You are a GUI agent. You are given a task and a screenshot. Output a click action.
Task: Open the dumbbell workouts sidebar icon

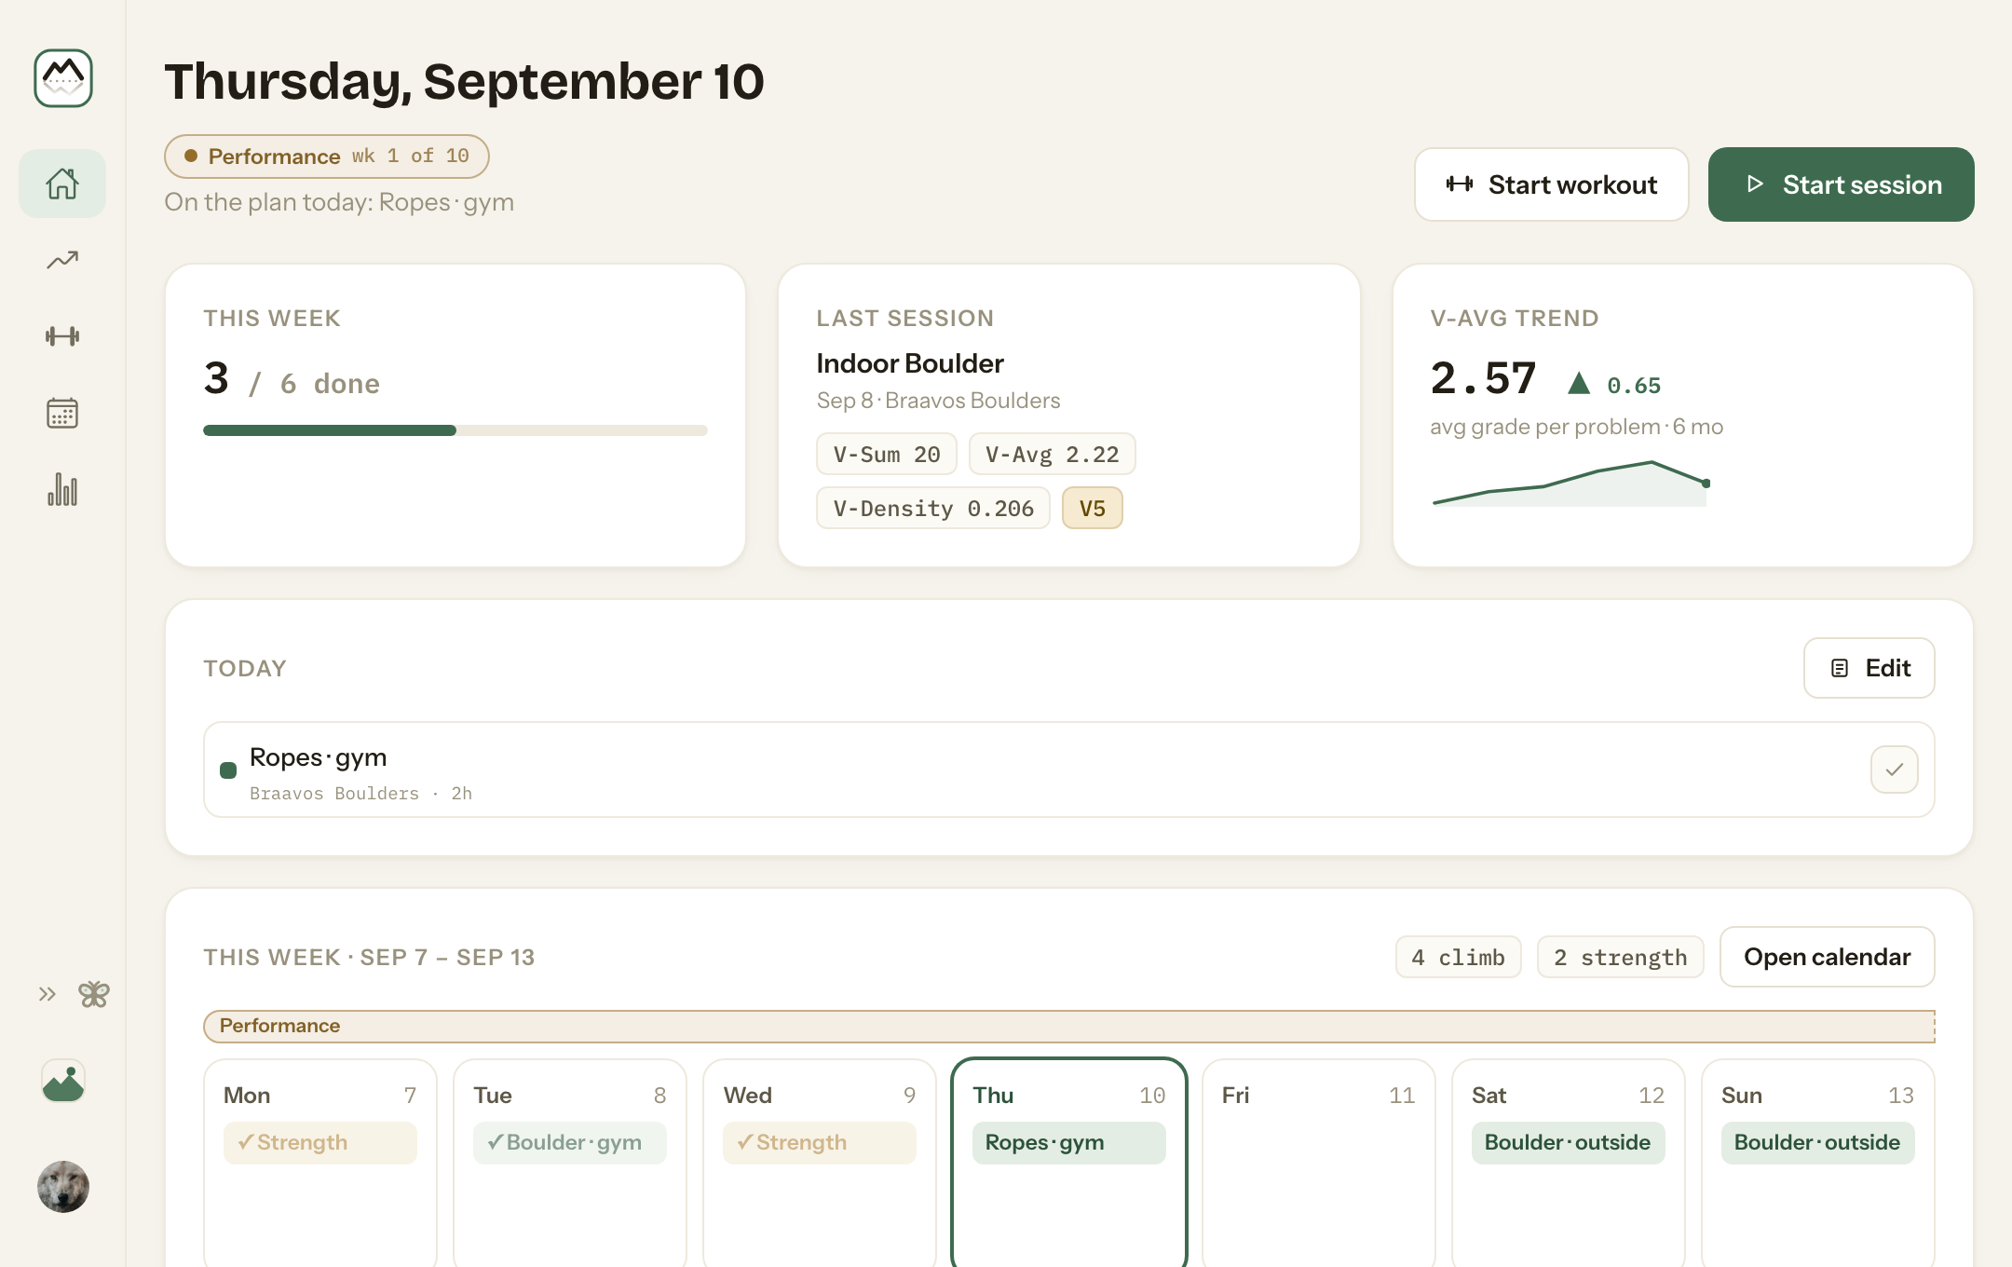[x=62, y=336]
